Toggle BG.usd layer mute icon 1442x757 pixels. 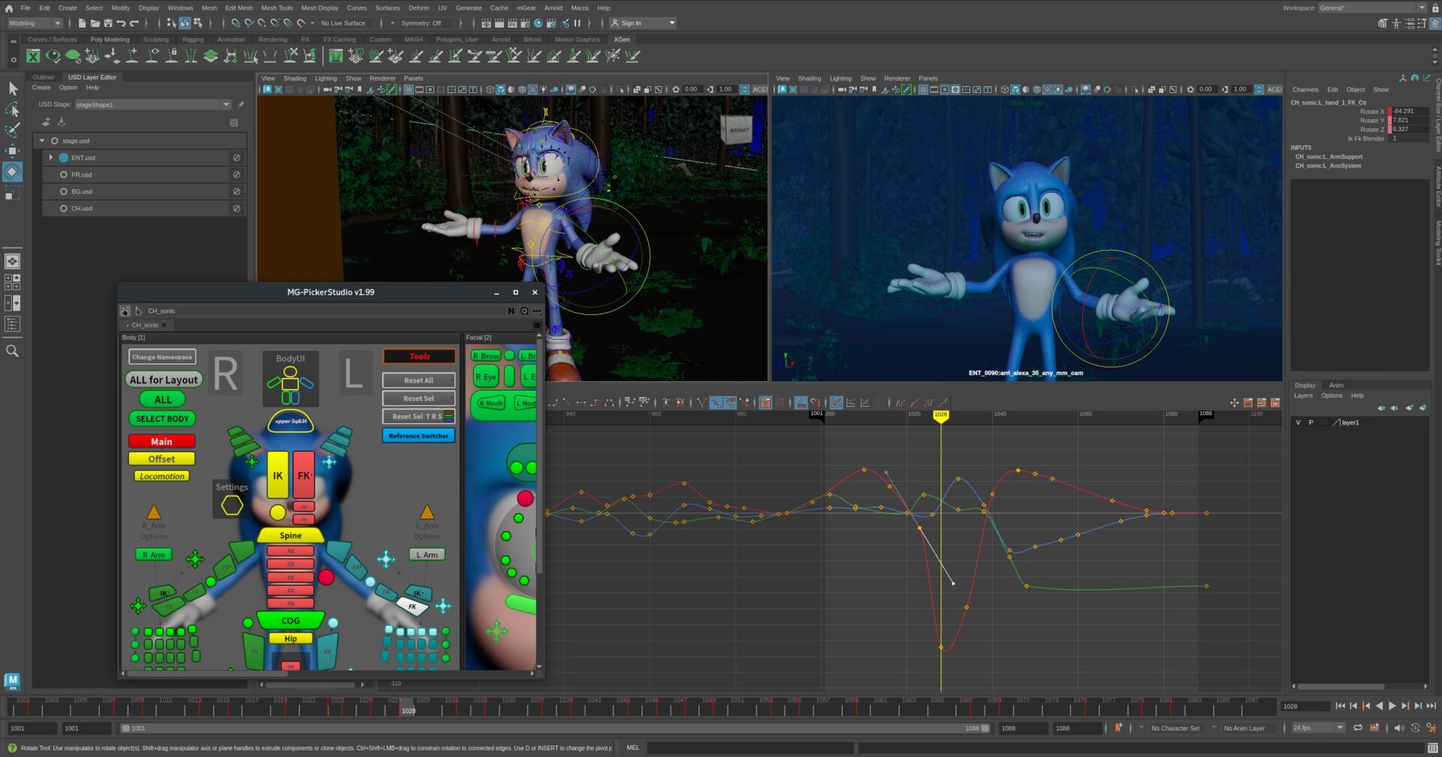[x=236, y=191]
